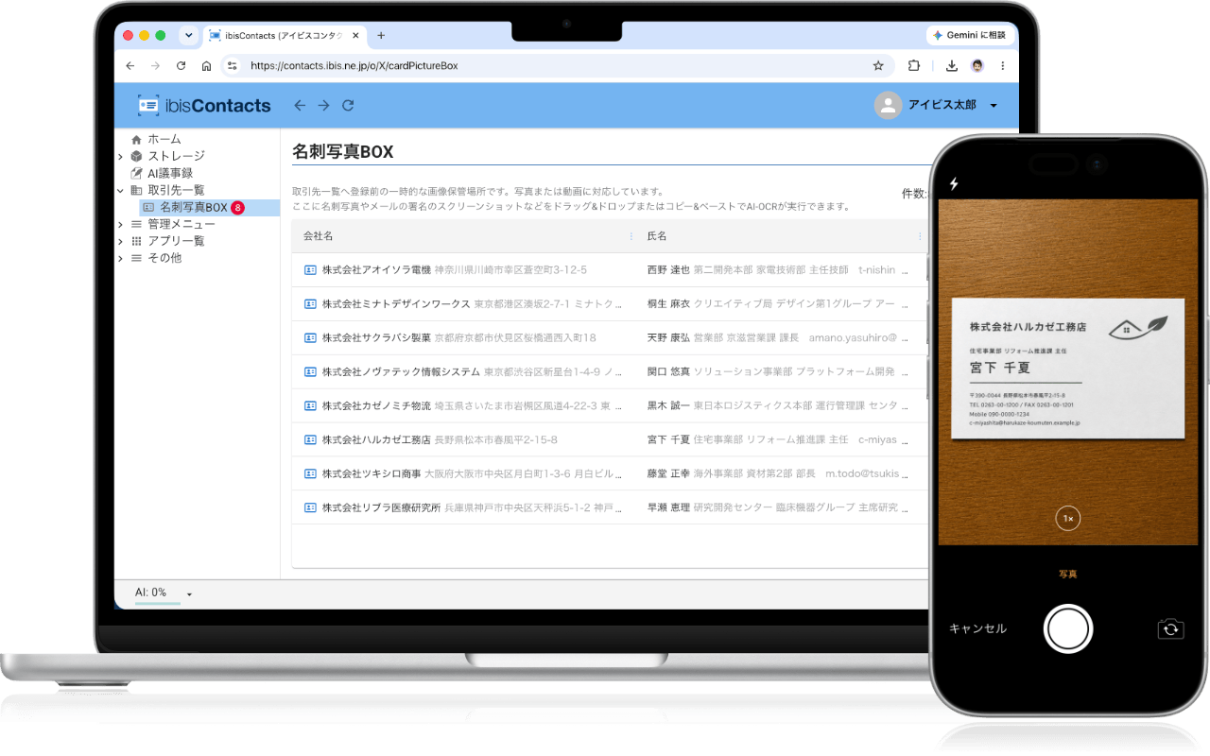Tap キャンセル on the phone

click(x=977, y=628)
